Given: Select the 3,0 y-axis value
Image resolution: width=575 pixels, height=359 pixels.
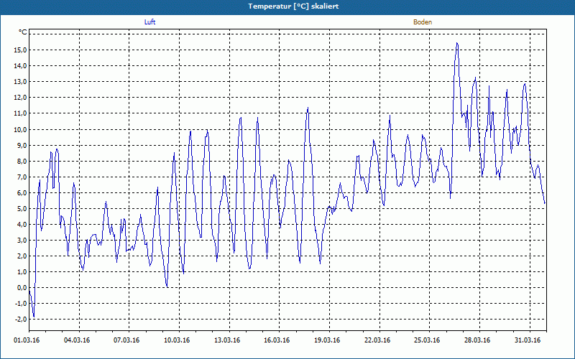Looking at the screenshot, I should coord(22,240).
